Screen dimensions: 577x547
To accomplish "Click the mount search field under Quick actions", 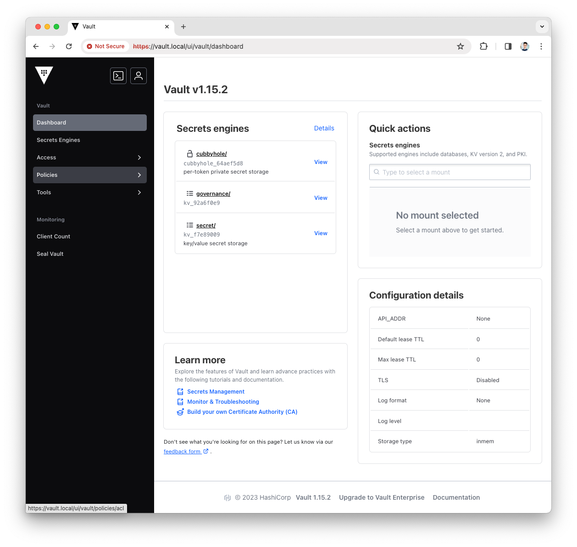I will click(449, 172).
